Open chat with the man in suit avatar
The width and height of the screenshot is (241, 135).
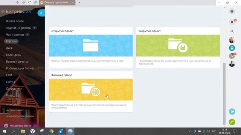(232, 64)
